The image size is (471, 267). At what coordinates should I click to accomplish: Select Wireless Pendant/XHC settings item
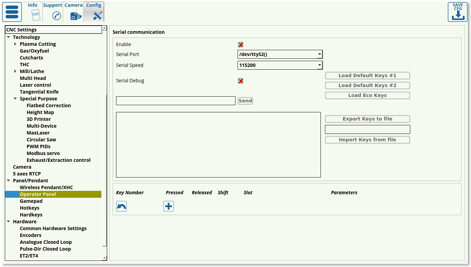pos(46,187)
